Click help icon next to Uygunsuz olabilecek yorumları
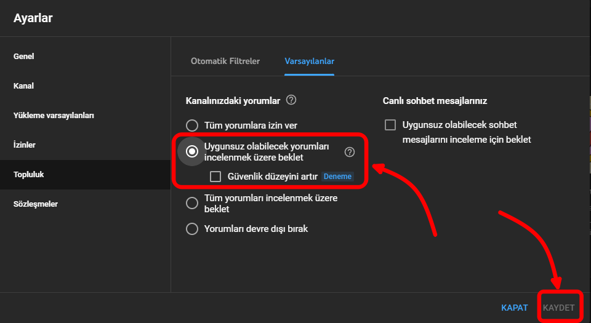This screenshot has height=323, width=591. coord(350,151)
